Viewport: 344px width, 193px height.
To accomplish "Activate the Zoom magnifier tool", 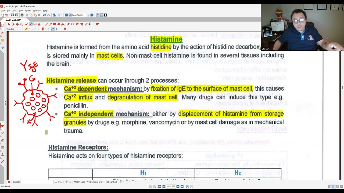I will (x=21, y=24).
